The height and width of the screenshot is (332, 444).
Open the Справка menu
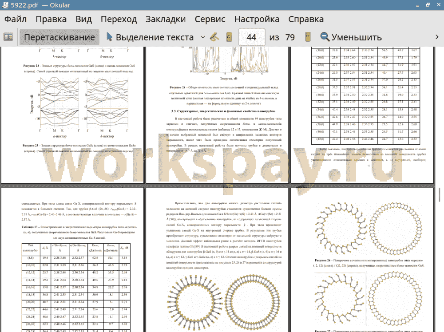pyautogui.click(x=306, y=19)
